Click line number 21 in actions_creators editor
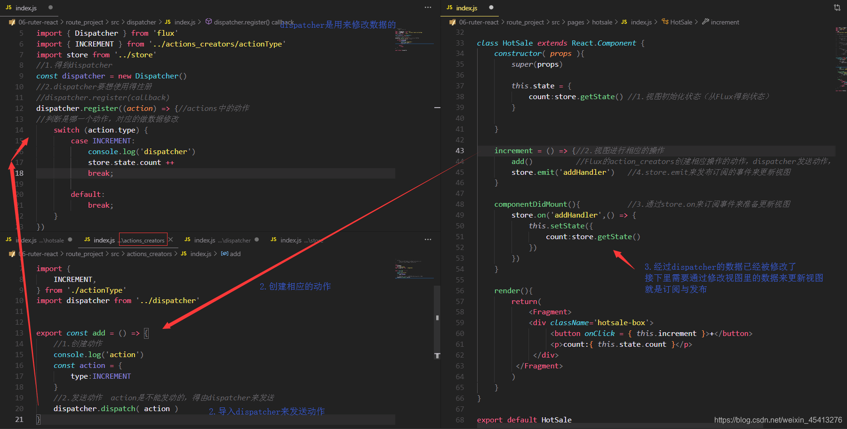847x429 pixels. coord(19,419)
